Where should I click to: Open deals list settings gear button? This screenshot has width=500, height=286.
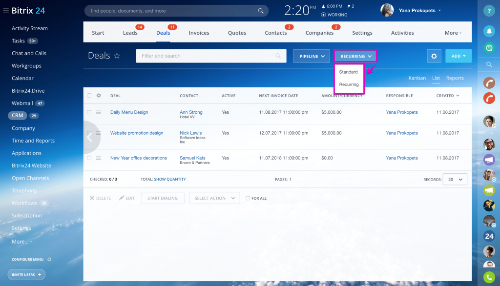[x=434, y=56]
